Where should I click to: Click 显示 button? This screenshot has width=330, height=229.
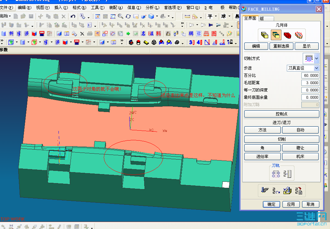307,46
